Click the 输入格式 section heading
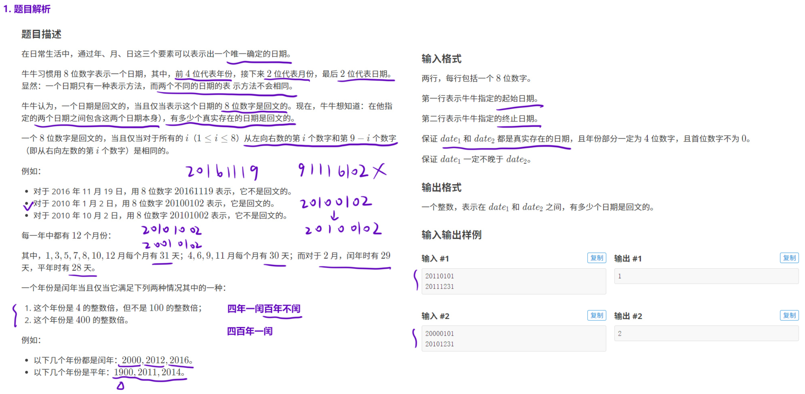 pyautogui.click(x=441, y=58)
